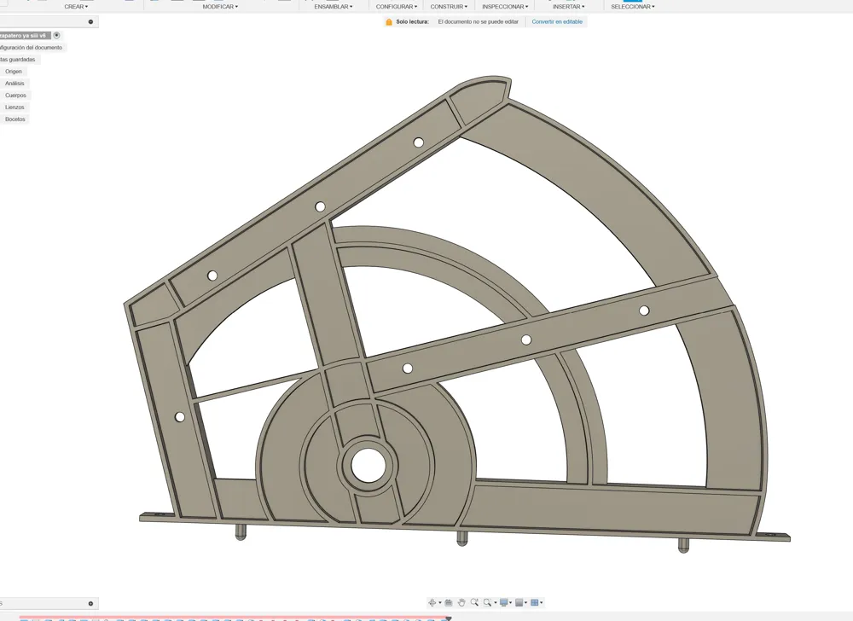
Task: Open Grid and Snaps dropdown arrow
Action: [525, 602]
